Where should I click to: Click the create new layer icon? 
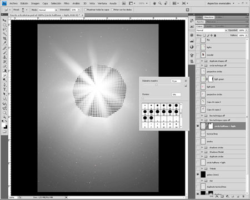coord(238,197)
